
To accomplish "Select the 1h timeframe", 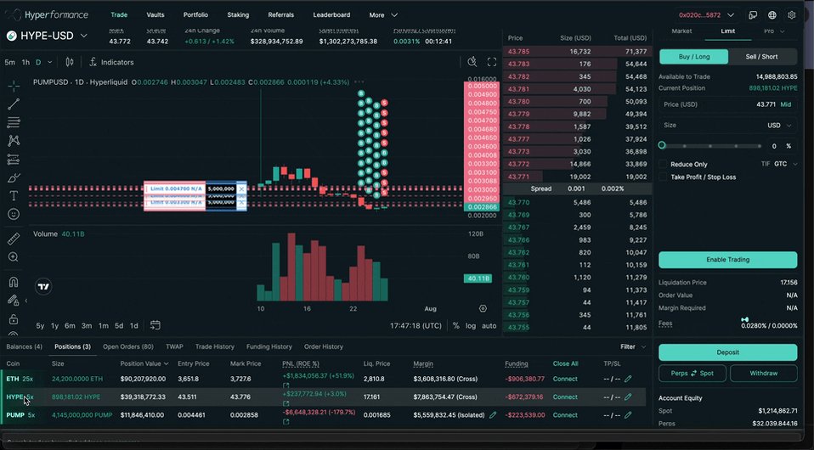I will pos(25,62).
